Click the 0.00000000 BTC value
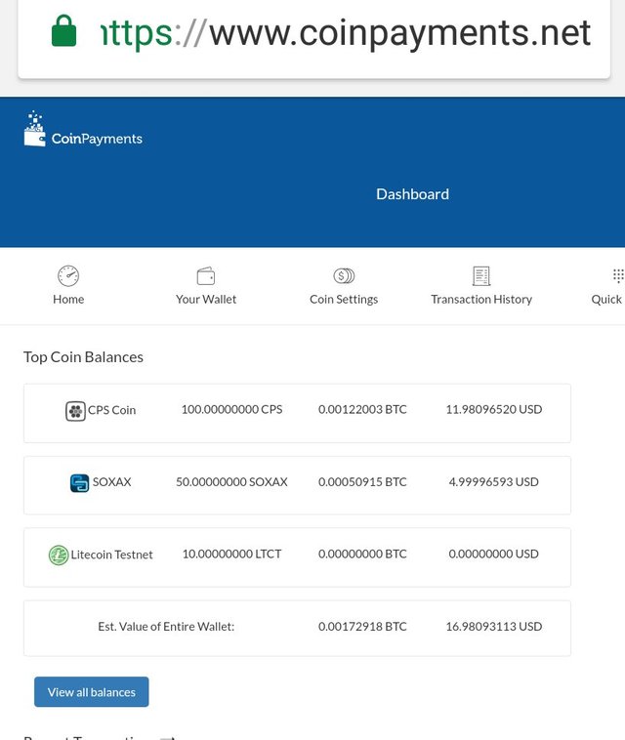 point(362,554)
